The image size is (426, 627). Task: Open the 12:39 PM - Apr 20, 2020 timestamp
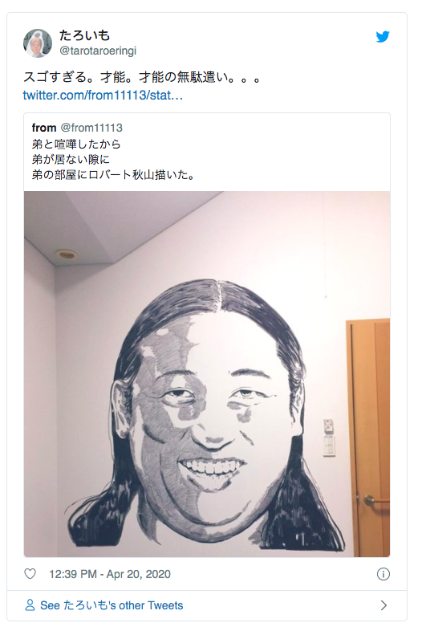[110, 574]
